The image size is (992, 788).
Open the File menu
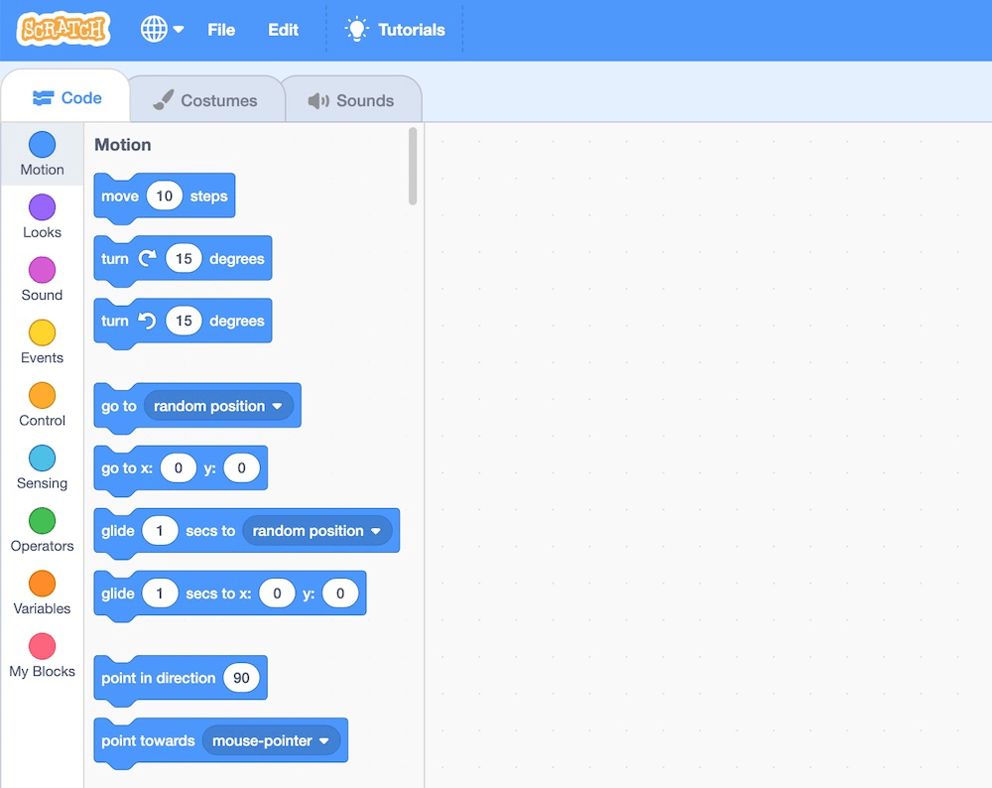click(x=220, y=30)
